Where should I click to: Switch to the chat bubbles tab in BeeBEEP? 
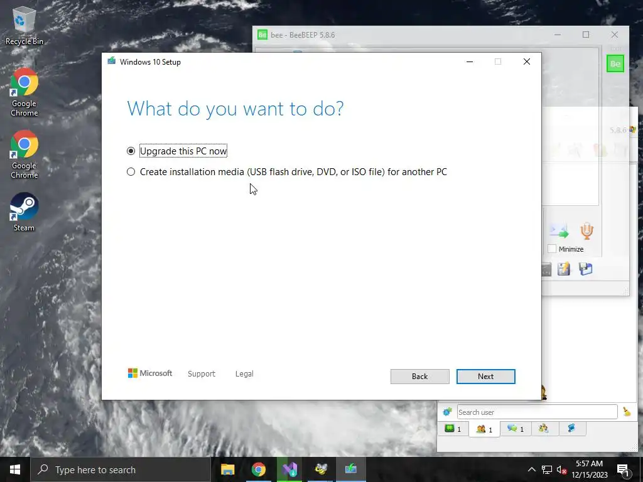516,429
